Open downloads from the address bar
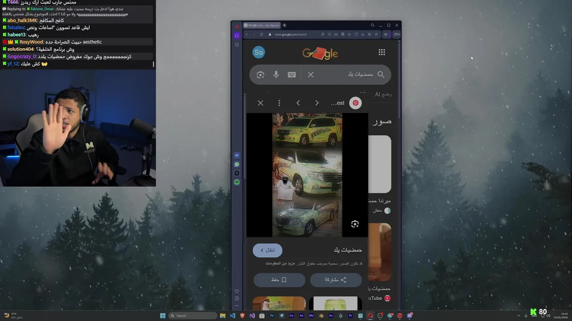This screenshot has width=572, height=321. coord(363,34)
